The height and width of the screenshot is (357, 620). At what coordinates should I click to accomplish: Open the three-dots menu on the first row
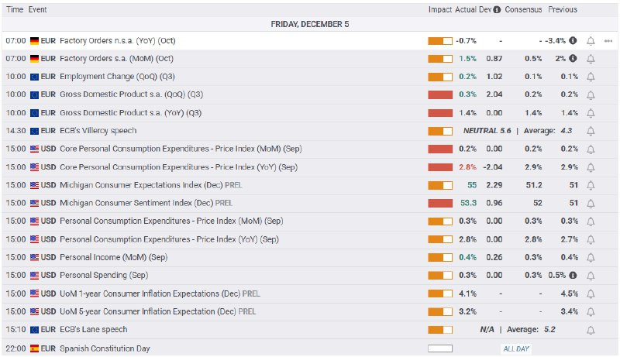click(608, 40)
